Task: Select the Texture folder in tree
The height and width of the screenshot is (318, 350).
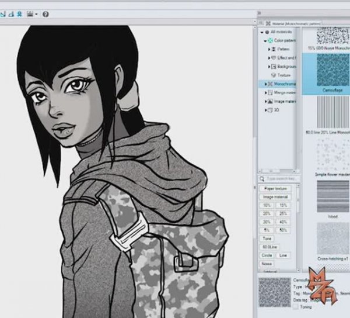Action: click(x=281, y=75)
